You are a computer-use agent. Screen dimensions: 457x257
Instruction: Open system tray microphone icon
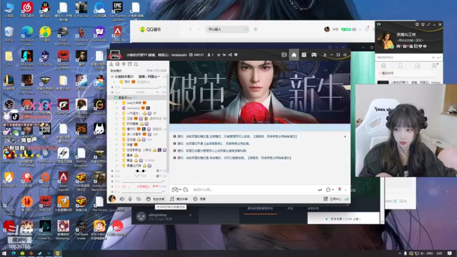tap(405, 254)
